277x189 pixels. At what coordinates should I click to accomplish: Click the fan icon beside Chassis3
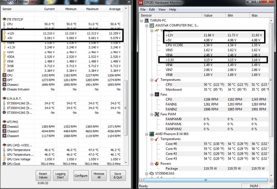pyautogui.click(x=5, y=131)
